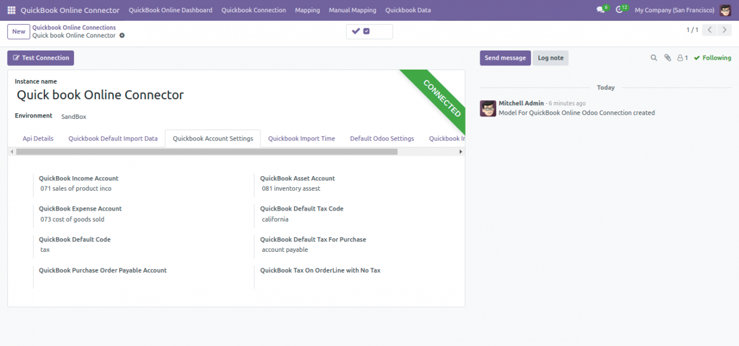
Task: Search chatter messages magnifier icon
Action: (x=654, y=58)
